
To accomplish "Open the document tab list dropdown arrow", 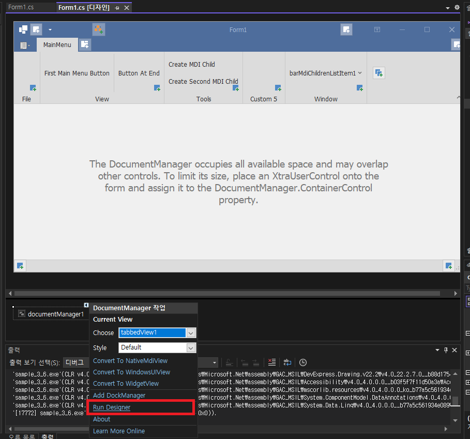I will (x=448, y=8).
